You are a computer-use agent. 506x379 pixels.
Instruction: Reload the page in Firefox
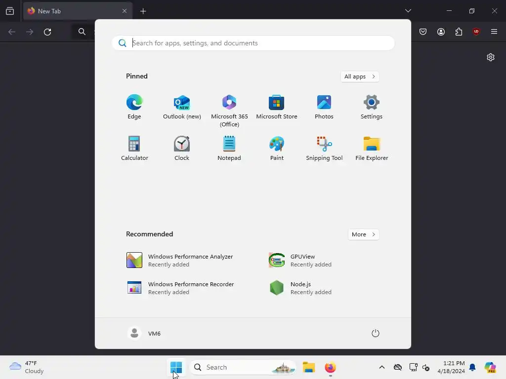[x=47, y=32]
